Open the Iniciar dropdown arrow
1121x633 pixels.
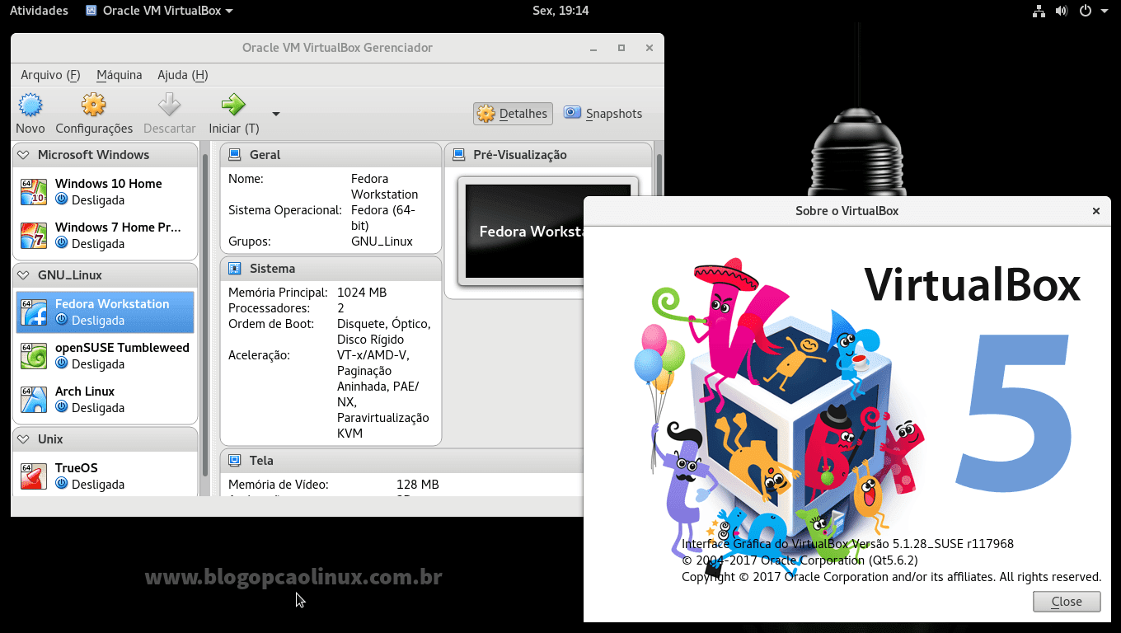tap(276, 114)
